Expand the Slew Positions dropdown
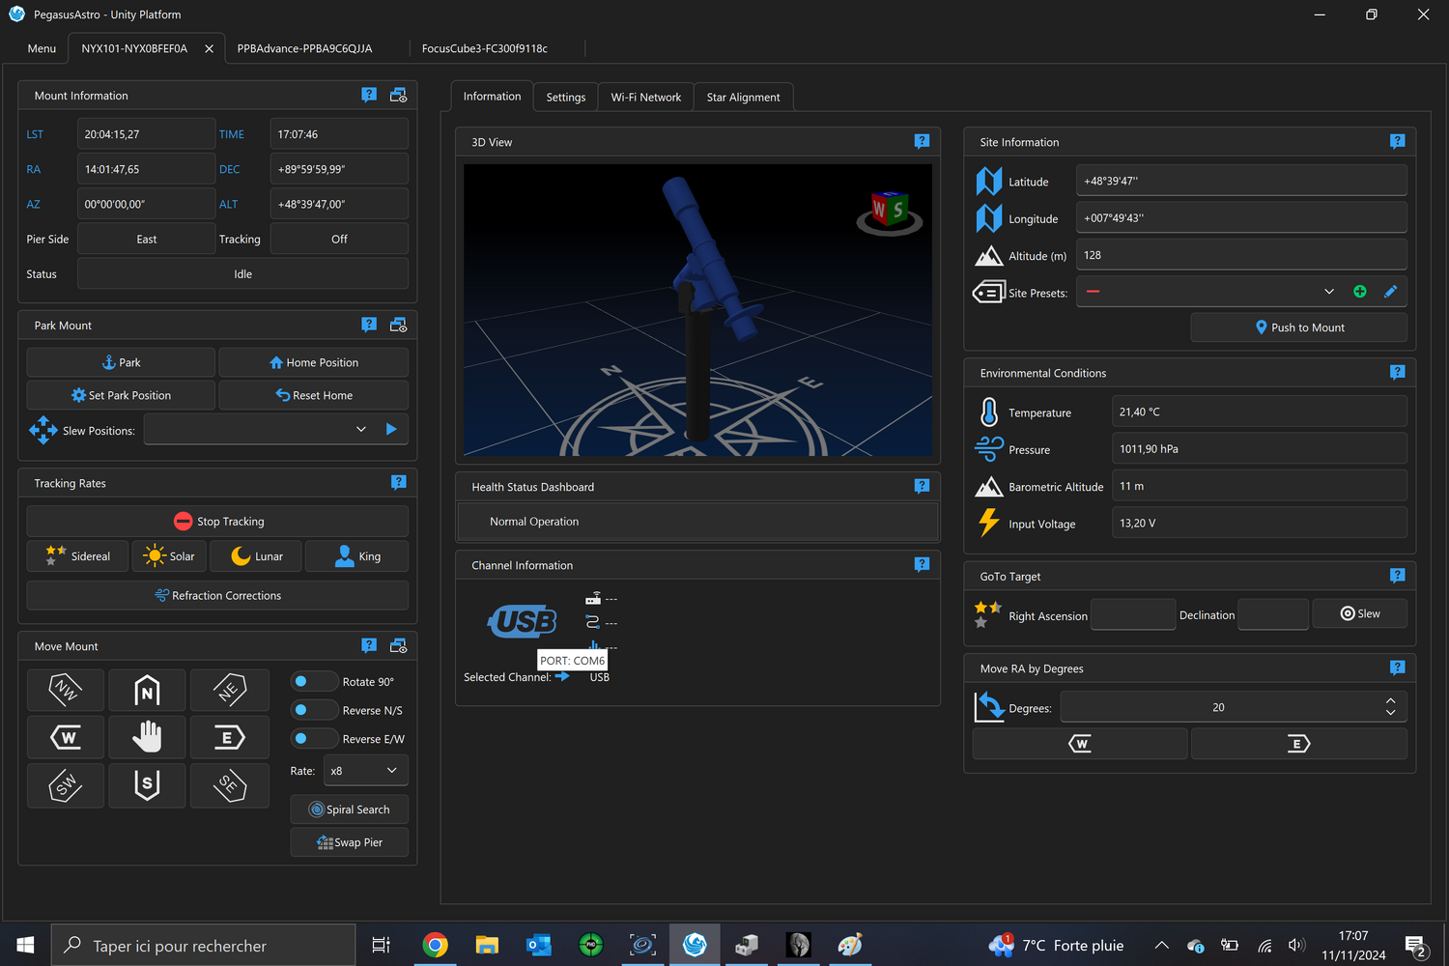Screen dimensions: 1449x966 coord(361,429)
